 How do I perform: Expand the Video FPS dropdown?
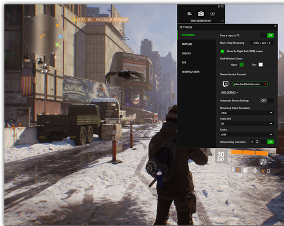pyautogui.click(x=247, y=124)
